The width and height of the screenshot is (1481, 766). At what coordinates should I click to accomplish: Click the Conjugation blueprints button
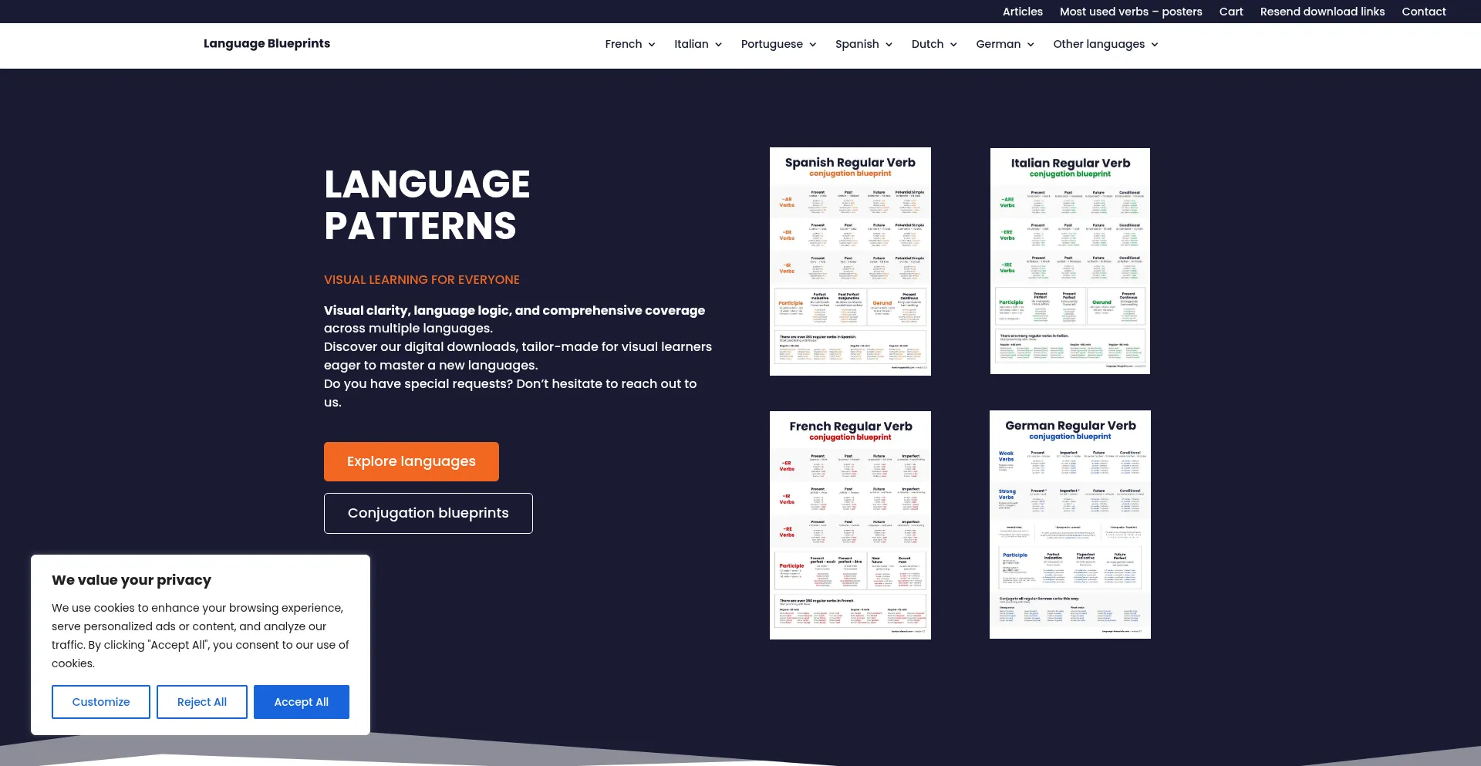[428, 513]
